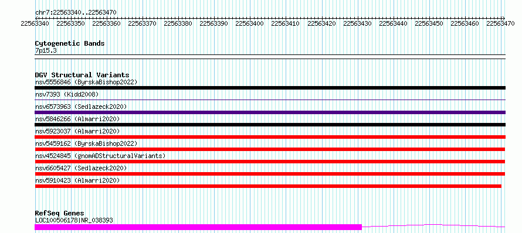
Task: Click ruler position 22563410
Action: [286, 23]
